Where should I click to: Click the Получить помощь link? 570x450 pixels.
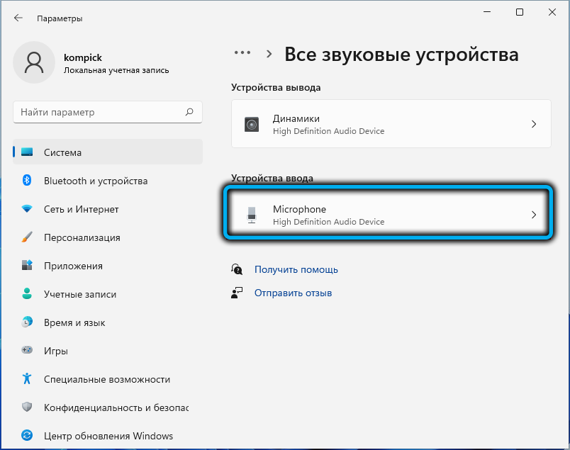click(296, 269)
